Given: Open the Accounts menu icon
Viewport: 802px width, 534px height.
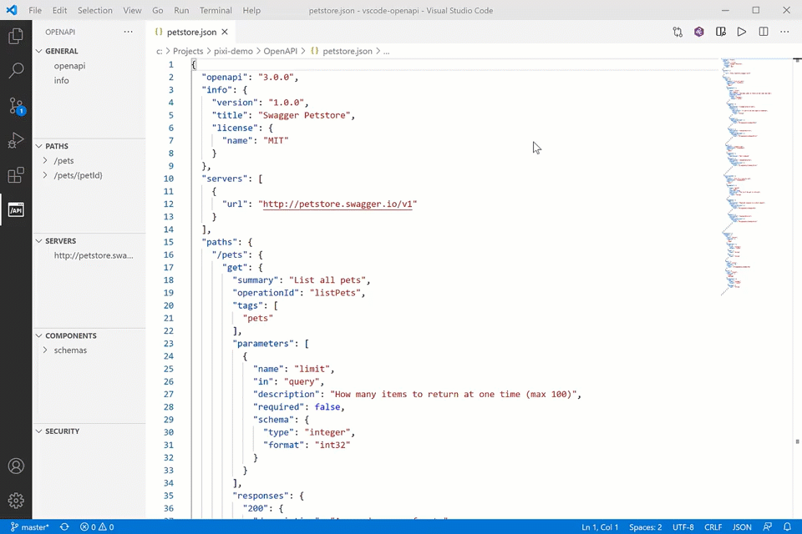Looking at the screenshot, I should point(16,466).
